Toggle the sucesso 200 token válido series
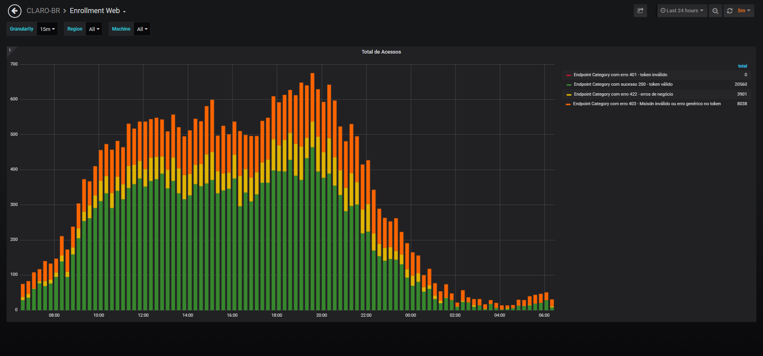 click(623, 84)
